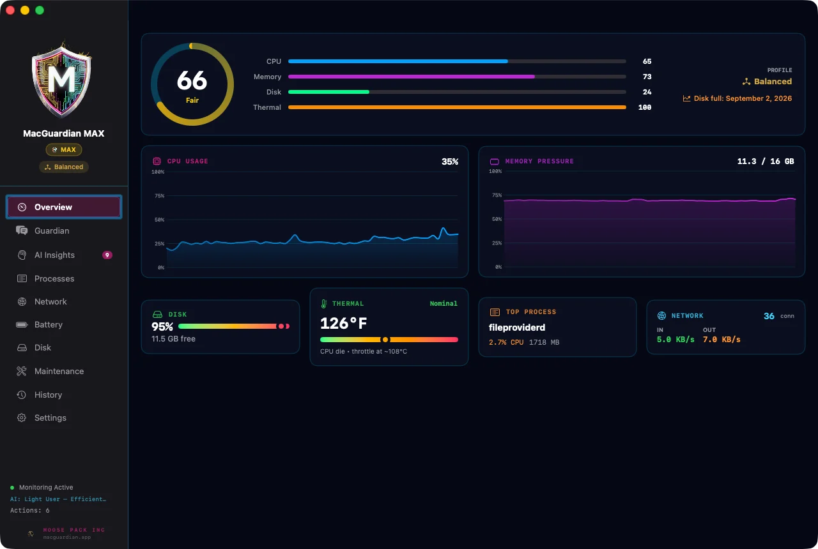
Task: Click the Disk full: September 2, 2026 warning
Action: 737,98
